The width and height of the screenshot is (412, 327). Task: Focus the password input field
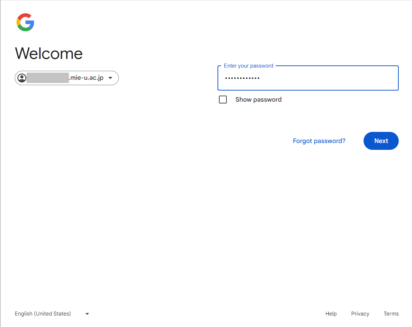tap(308, 78)
